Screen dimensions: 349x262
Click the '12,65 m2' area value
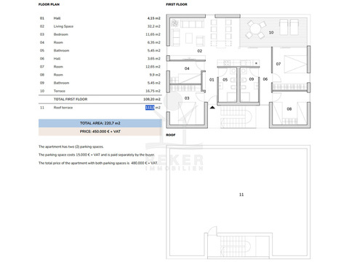153,67
